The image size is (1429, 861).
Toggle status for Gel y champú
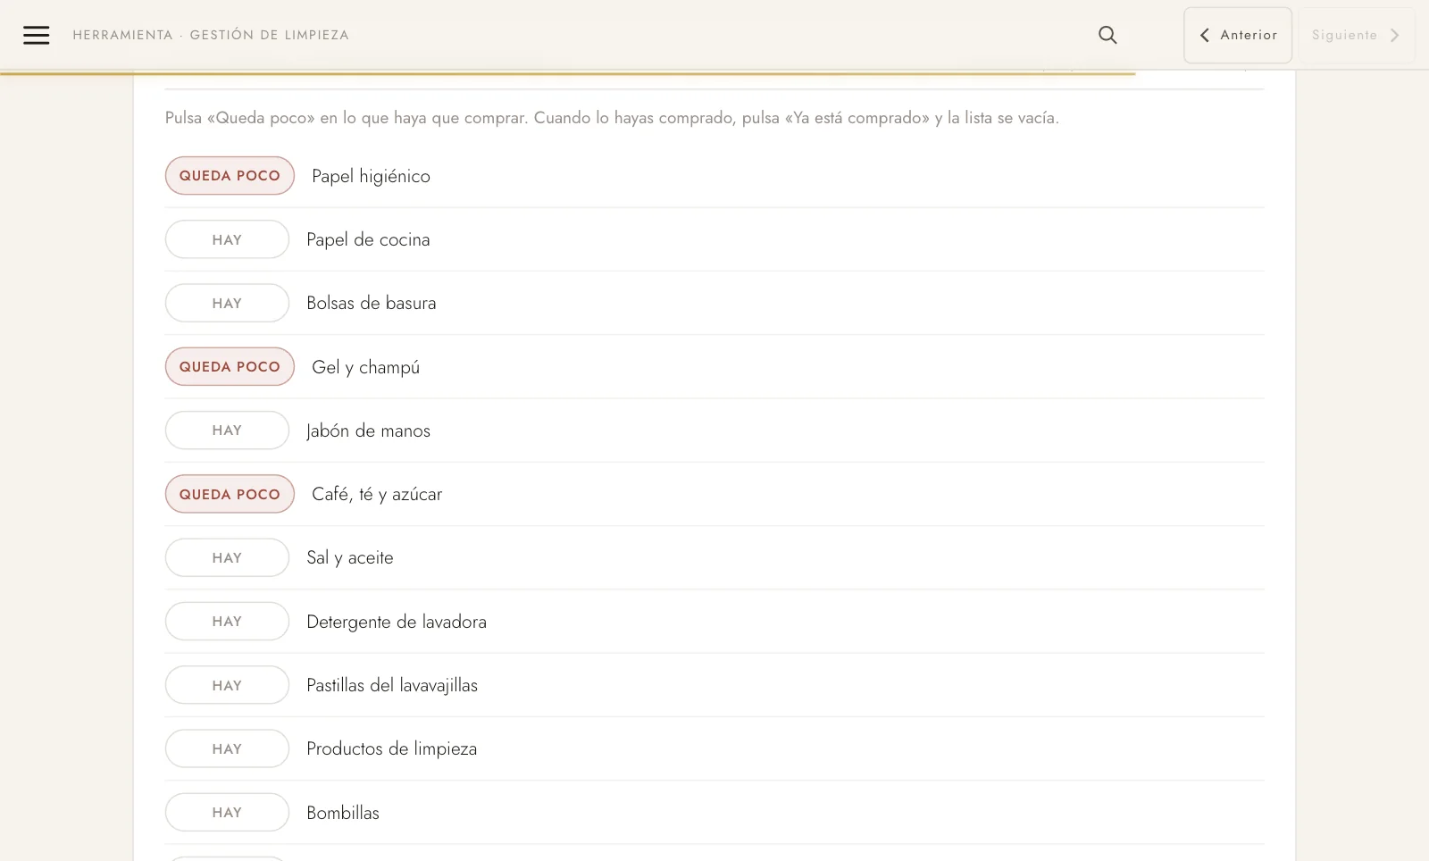230,366
